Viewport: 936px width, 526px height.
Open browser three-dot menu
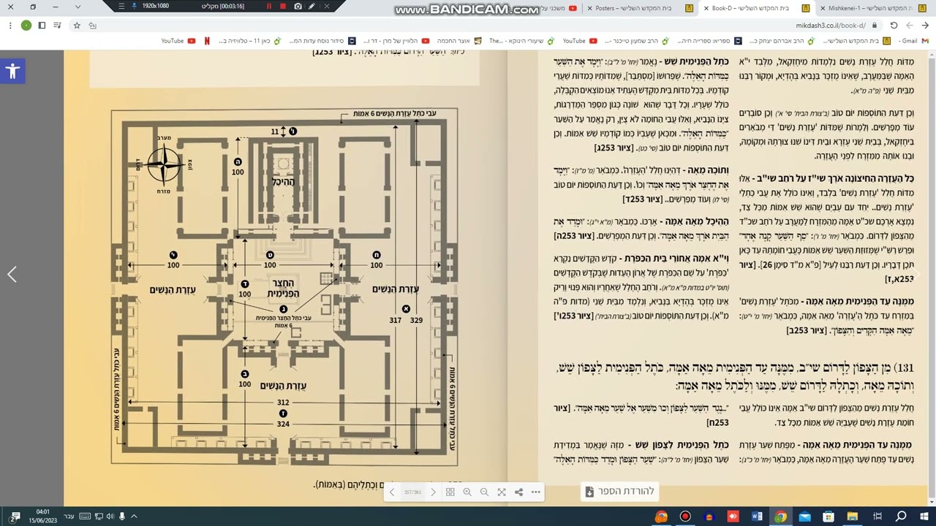pos(10,25)
